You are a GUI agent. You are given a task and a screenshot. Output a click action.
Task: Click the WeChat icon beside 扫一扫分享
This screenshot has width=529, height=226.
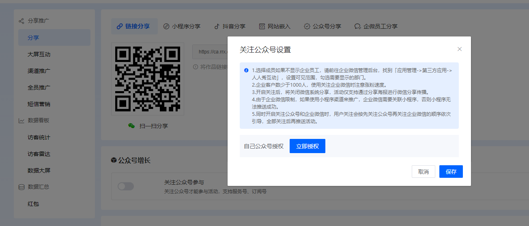(131, 126)
